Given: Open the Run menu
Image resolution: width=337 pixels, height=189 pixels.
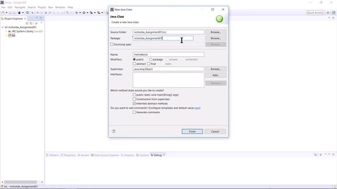Looking at the screenshot, I should coord(51,7).
